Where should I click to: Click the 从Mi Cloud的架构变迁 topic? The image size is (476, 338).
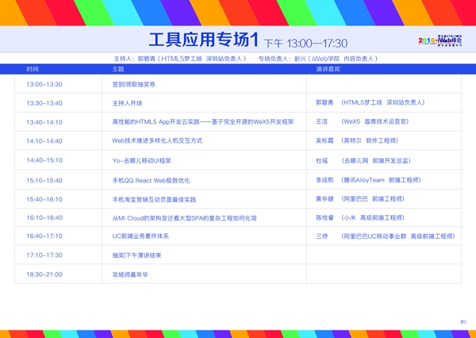pos(184,218)
